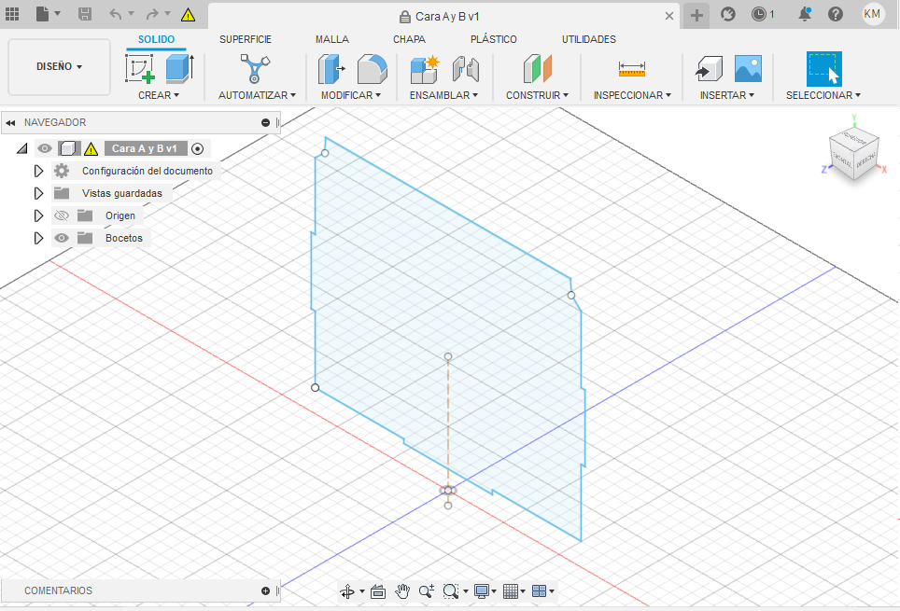Switch to the CHAPA tab
The image size is (900, 611).
[x=409, y=39]
